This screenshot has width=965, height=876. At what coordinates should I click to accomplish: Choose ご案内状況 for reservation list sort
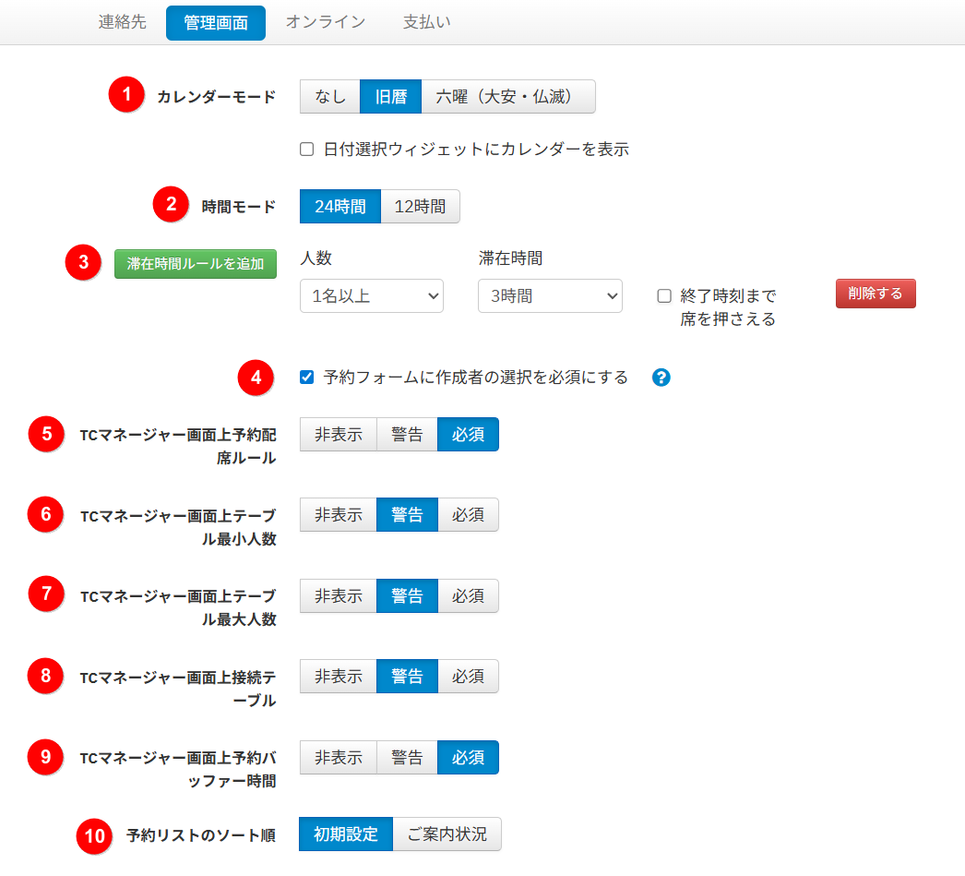[x=447, y=834]
